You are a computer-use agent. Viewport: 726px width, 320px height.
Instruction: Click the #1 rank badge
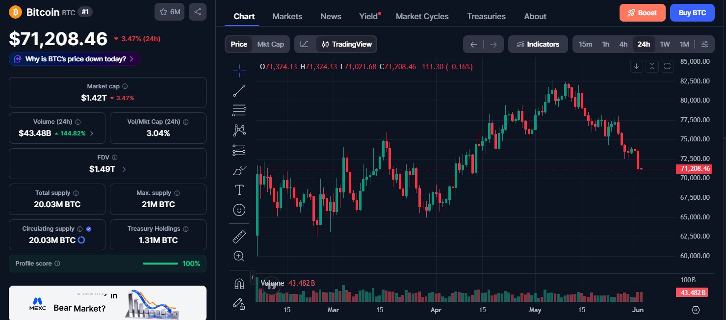(85, 12)
